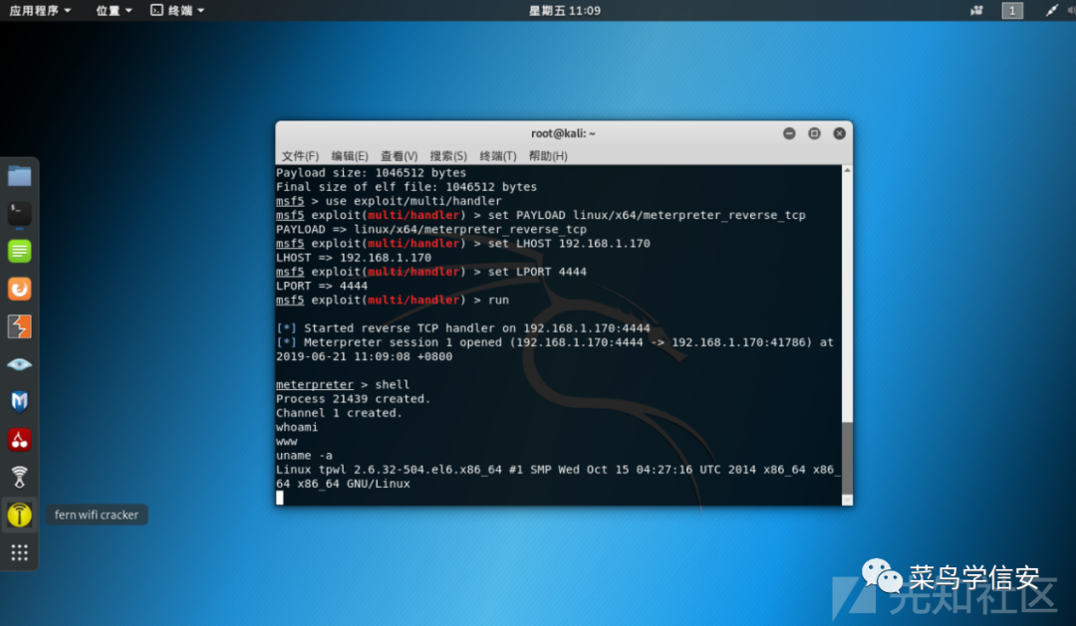This screenshot has width=1076, height=626.
Task: Close the root@kali terminal window
Action: [839, 133]
